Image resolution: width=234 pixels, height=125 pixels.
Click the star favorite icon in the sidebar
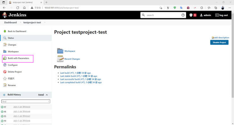point(5,79)
